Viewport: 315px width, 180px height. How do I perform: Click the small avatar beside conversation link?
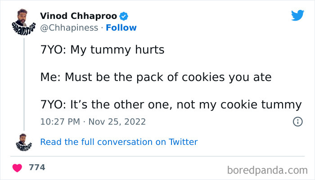click(x=24, y=142)
